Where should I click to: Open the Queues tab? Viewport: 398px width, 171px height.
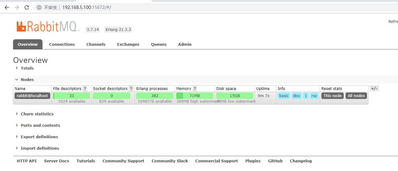pos(159,44)
